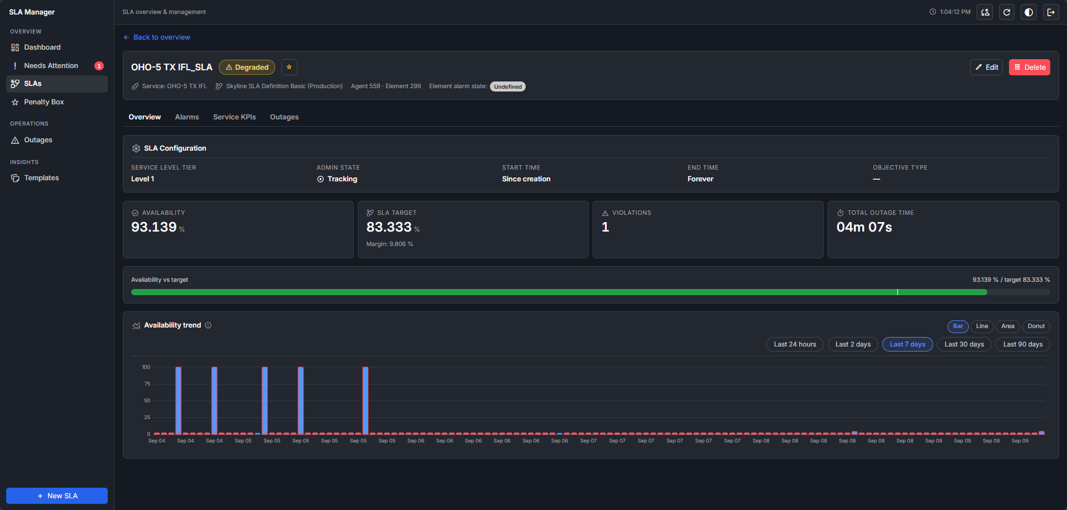
Task: Click the Availability trend chart icon
Action: (136, 326)
